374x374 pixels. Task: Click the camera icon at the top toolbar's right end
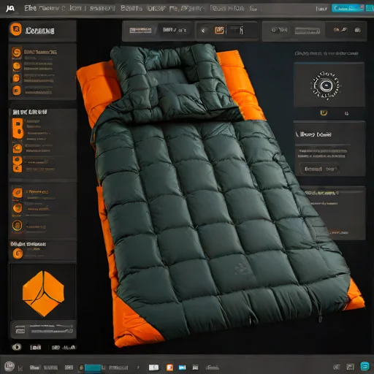pyautogui.click(x=357, y=30)
